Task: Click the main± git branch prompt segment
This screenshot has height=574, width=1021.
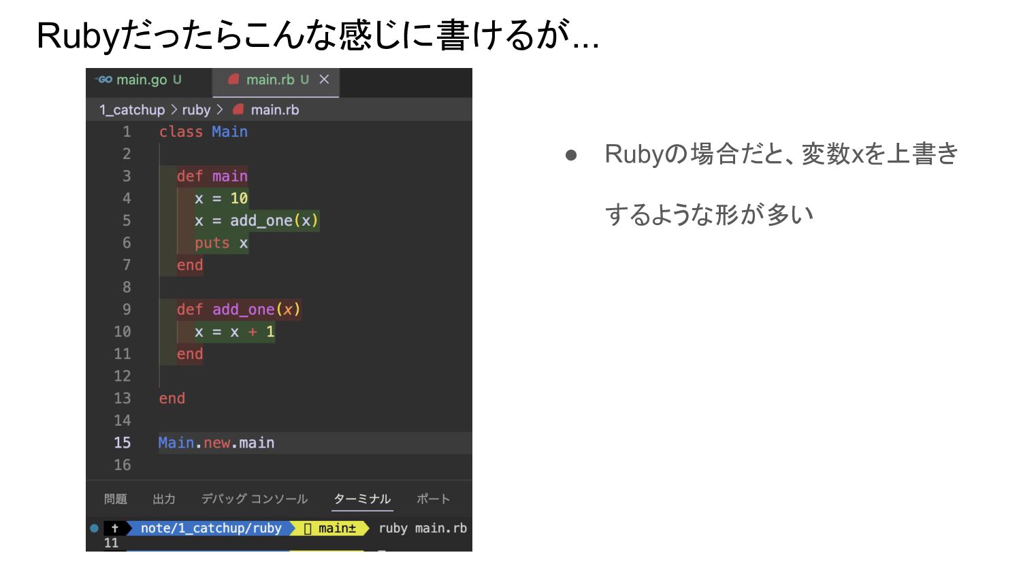Action: (x=329, y=528)
